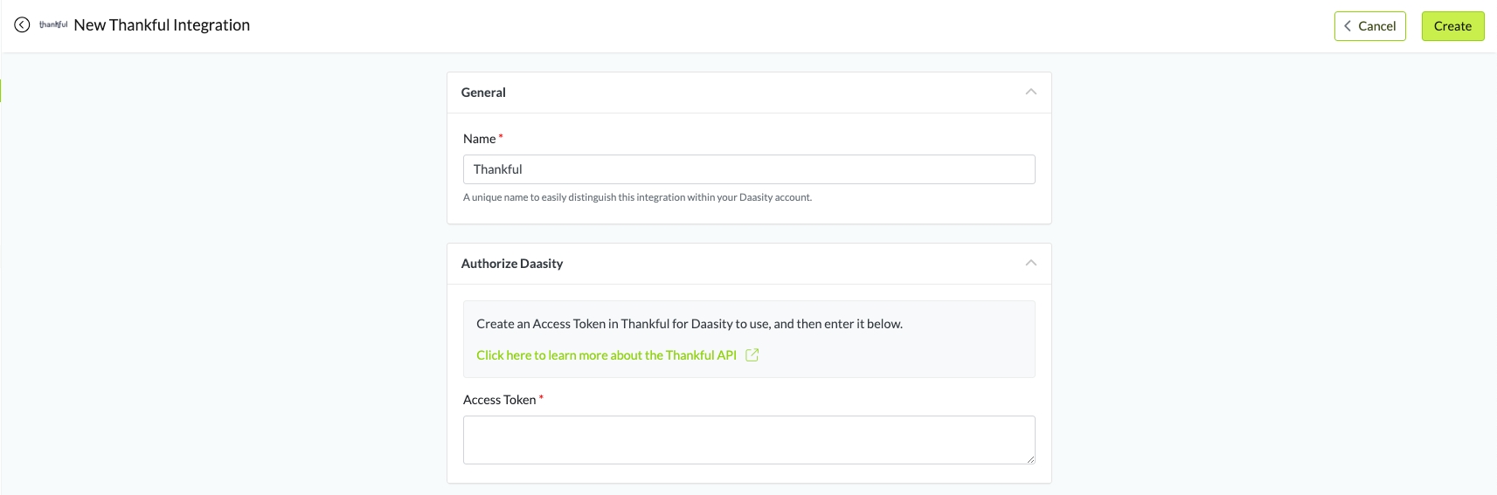This screenshot has width=1497, height=495.
Task: Click the Authorize Daasity header title
Action: (511, 264)
